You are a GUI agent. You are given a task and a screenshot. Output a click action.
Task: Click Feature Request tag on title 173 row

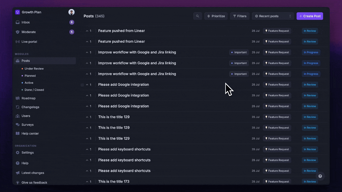click(277, 182)
